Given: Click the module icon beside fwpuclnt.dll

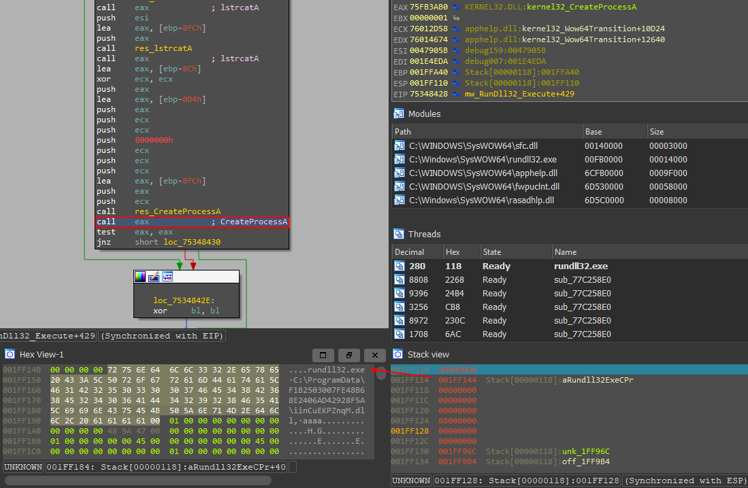Looking at the screenshot, I should pyautogui.click(x=400, y=187).
